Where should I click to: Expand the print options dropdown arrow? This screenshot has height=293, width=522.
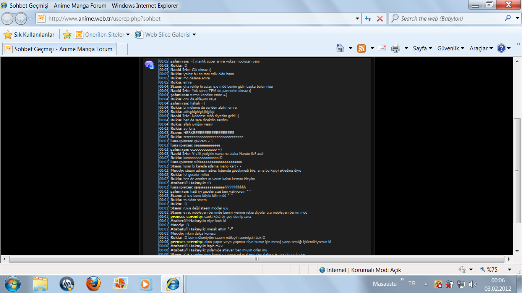coord(406,48)
